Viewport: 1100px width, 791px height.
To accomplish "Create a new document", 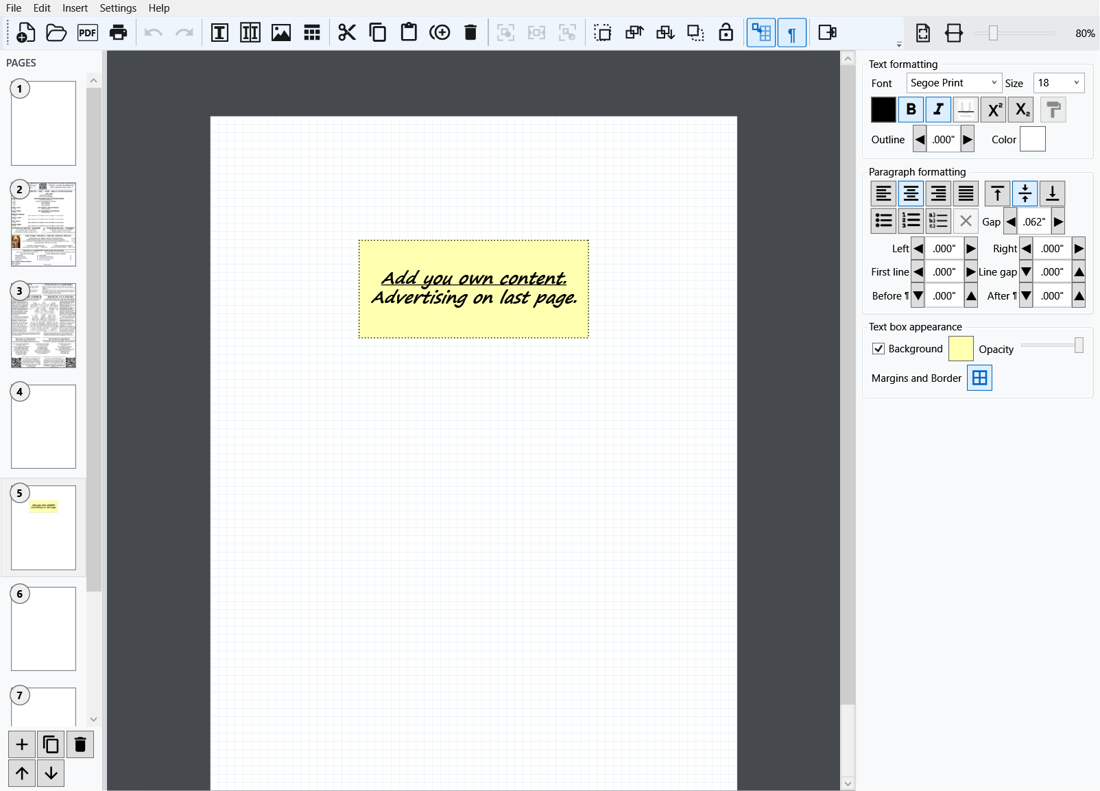I will [x=25, y=32].
